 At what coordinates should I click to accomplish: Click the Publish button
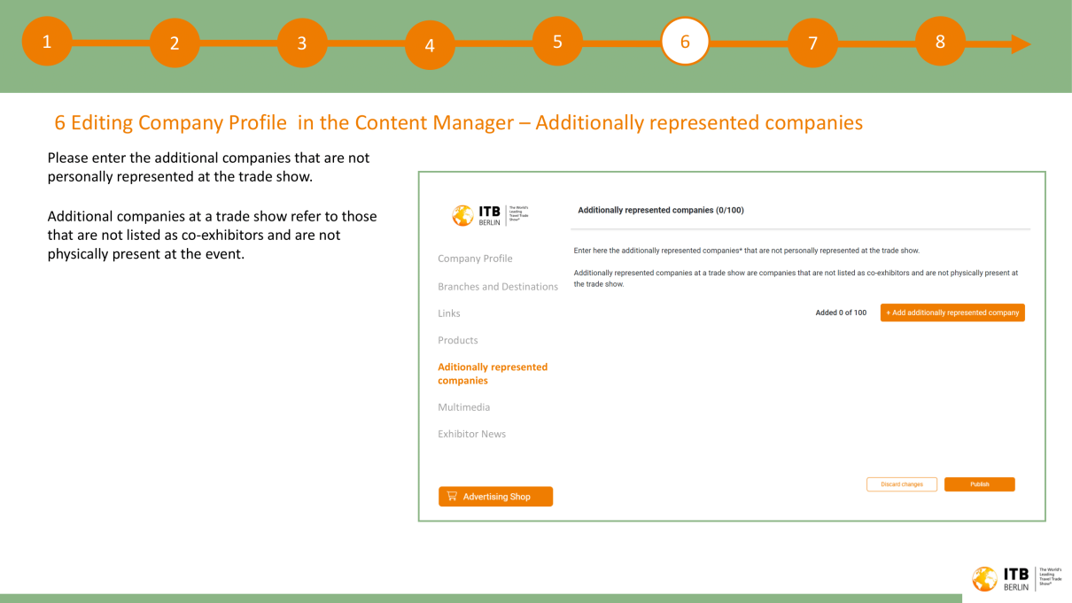(980, 484)
